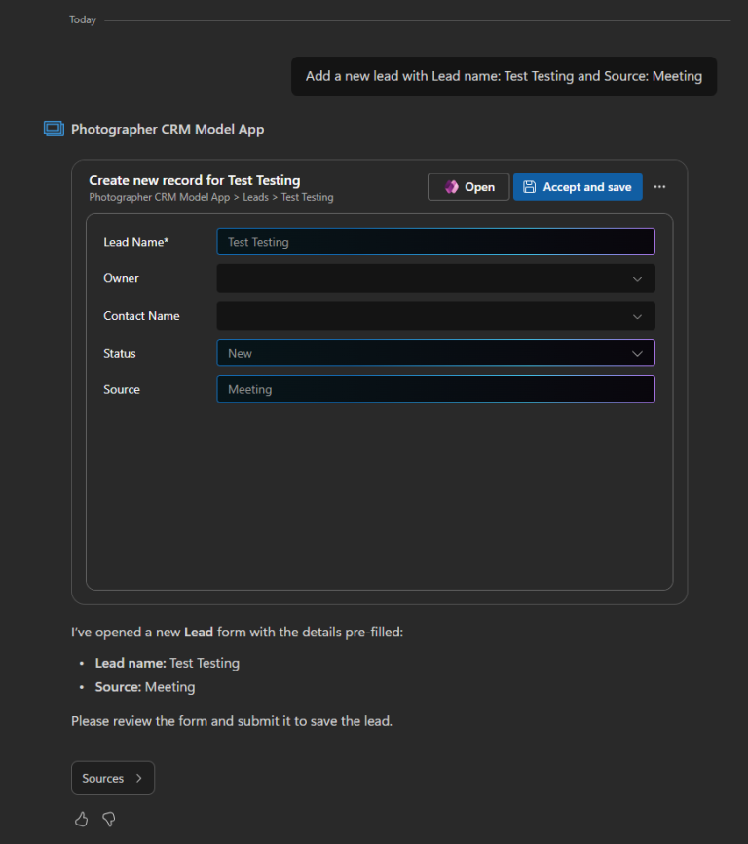Click Accept and save button

coord(578,187)
